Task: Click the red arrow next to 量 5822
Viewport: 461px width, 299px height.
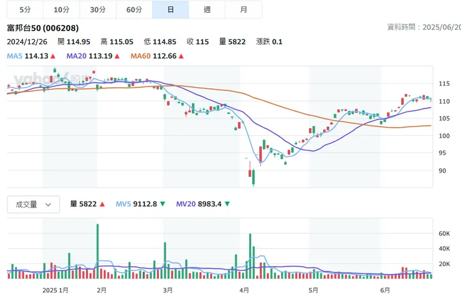Action: point(102,204)
